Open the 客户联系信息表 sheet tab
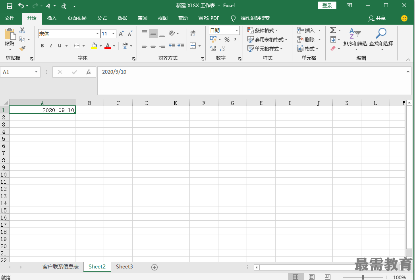The height and width of the screenshot is (280, 415). 61,267
